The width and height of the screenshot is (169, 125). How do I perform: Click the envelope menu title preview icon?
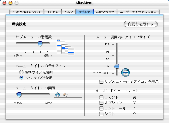[x=65, y=95]
